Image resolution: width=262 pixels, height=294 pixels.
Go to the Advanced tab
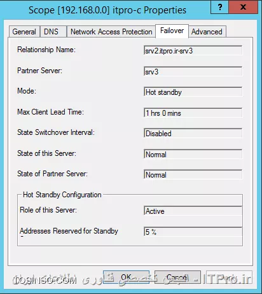tap(207, 32)
